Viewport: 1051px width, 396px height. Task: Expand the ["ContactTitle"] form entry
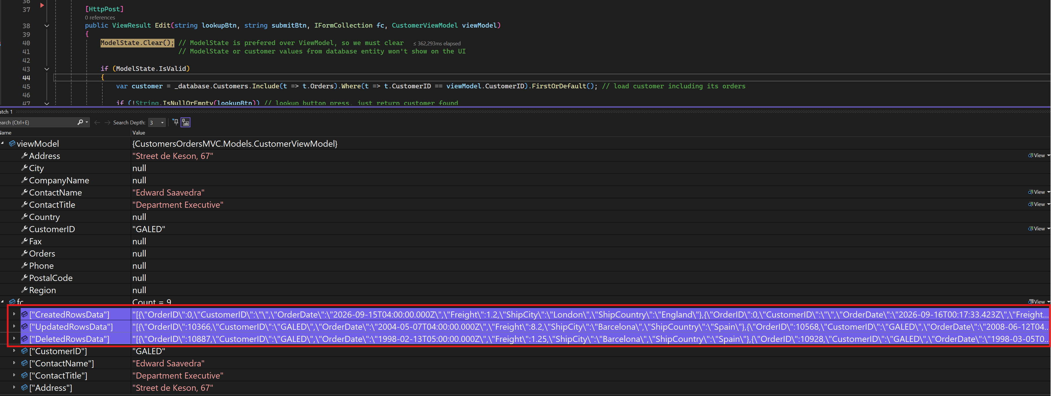point(14,375)
